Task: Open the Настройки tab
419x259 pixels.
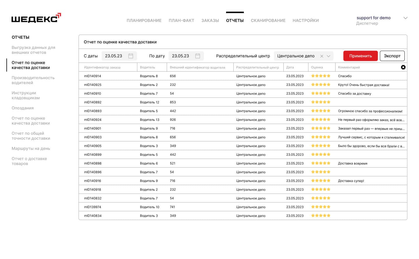Action: pos(306,20)
